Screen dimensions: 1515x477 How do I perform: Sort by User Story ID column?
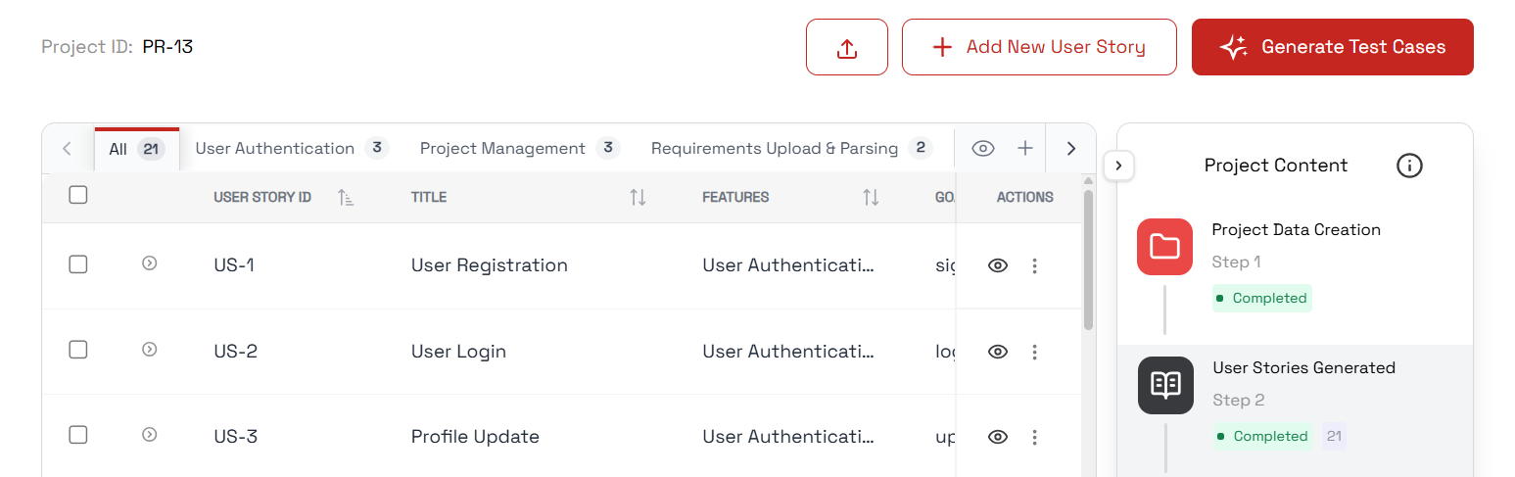(346, 198)
